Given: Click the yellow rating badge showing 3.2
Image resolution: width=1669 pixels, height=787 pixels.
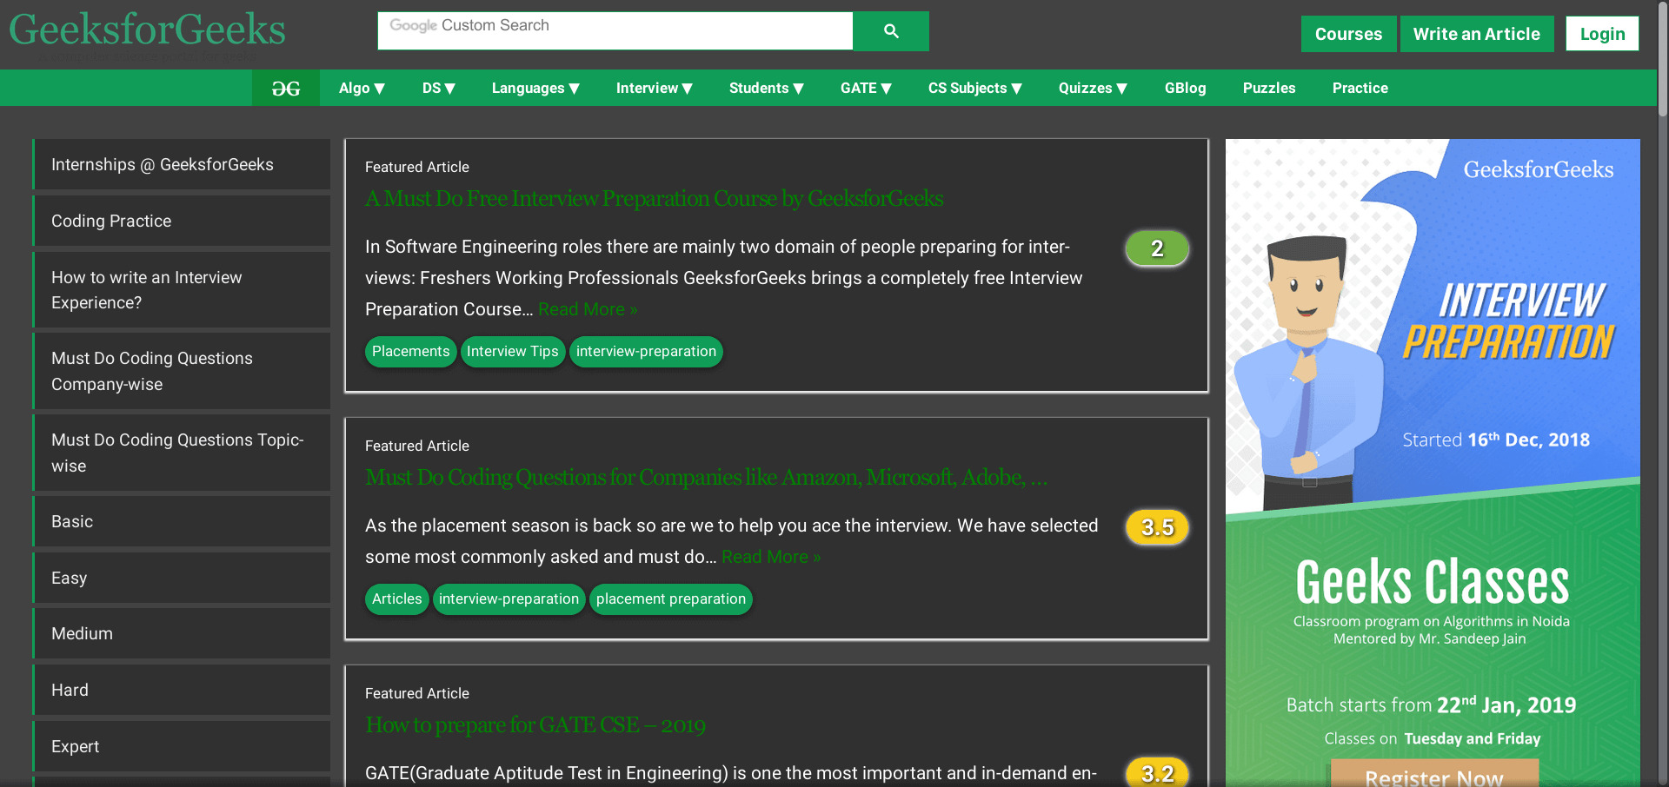Looking at the screenshot, I should 1157,772.
